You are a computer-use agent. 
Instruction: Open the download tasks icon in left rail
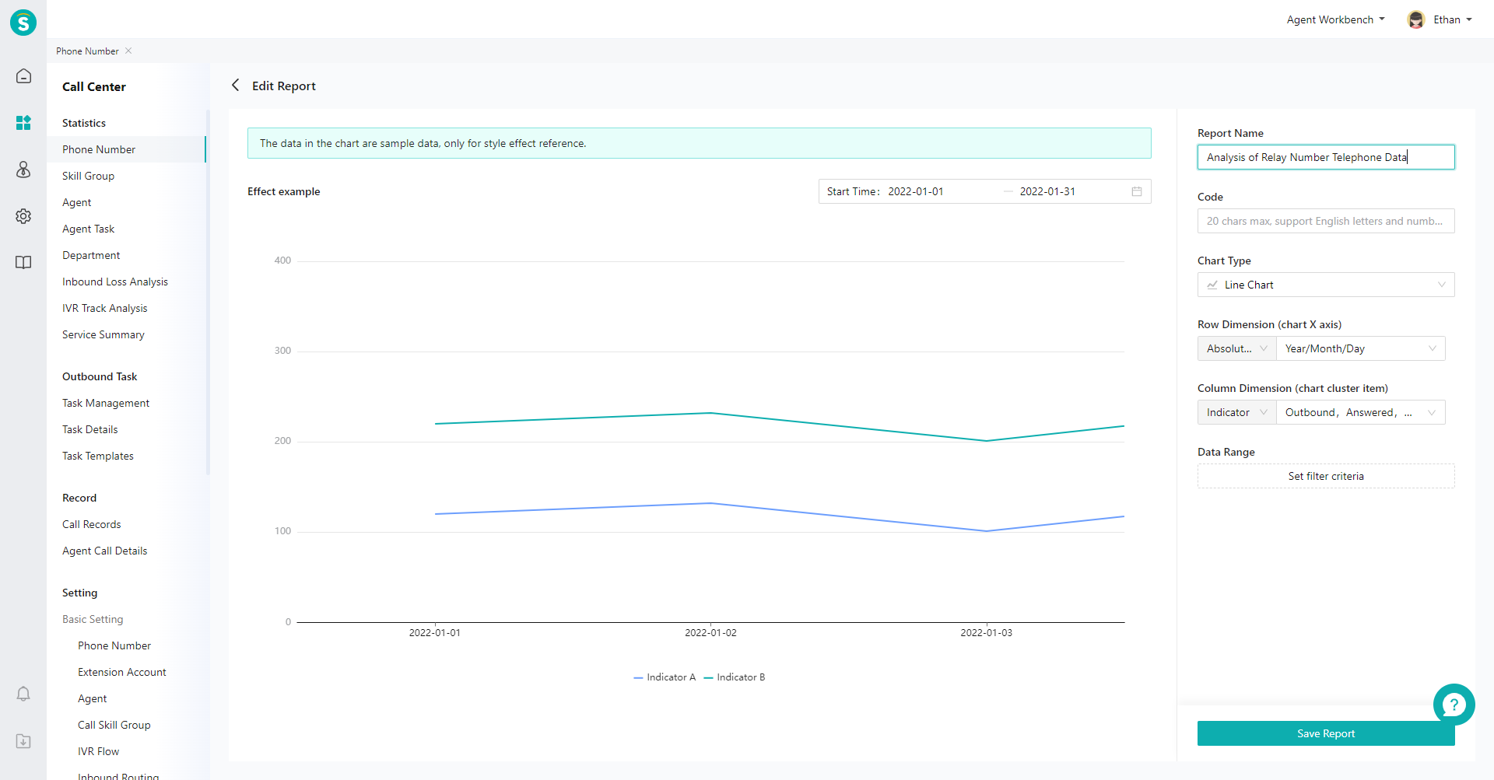(23, 741)
